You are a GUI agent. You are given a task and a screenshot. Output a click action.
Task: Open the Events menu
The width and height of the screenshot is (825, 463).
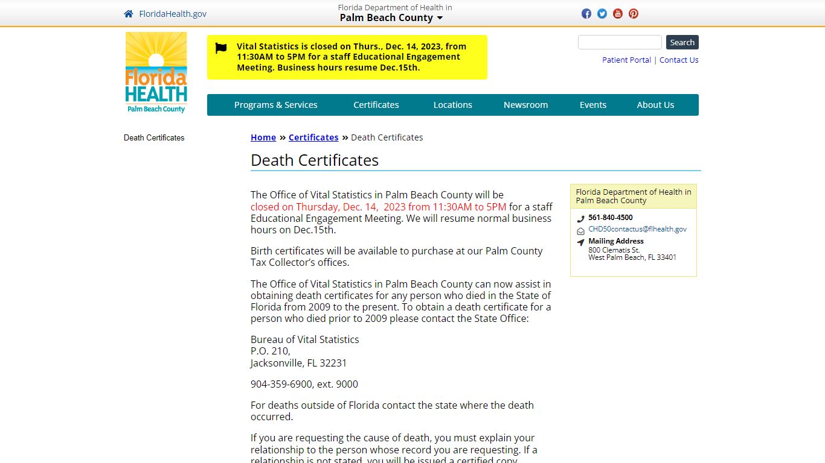tap(593, 105)
